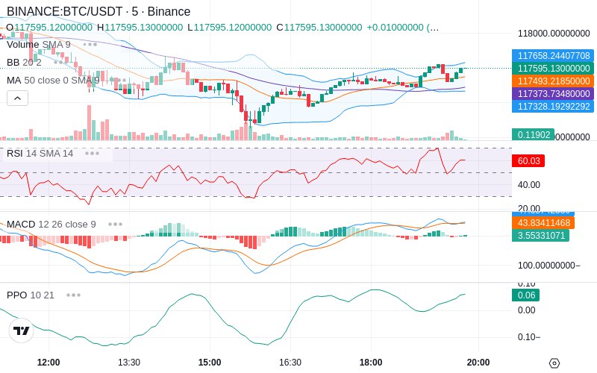Click the 12:00 time axis label
This screenshot has width=597, height=373.
pyautogui.click(x=49, y=363)
